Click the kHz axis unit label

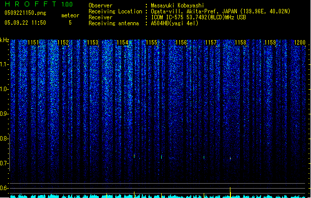click(x=4, y=40)
